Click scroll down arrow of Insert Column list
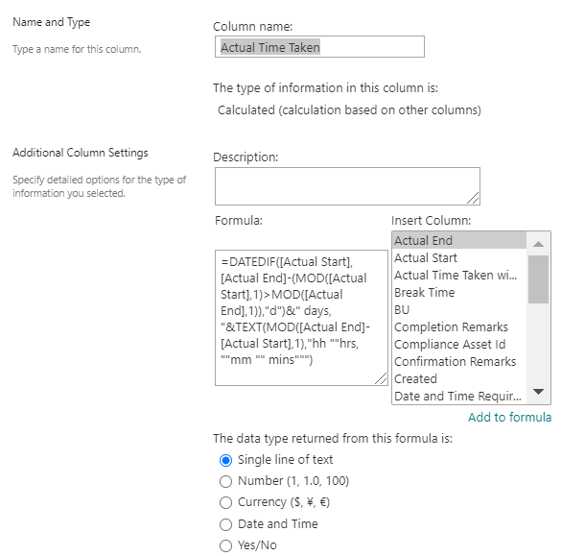 (x=538, y=392)
